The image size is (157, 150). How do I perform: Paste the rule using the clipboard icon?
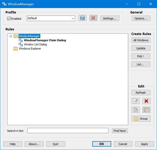tap(146, 110)
